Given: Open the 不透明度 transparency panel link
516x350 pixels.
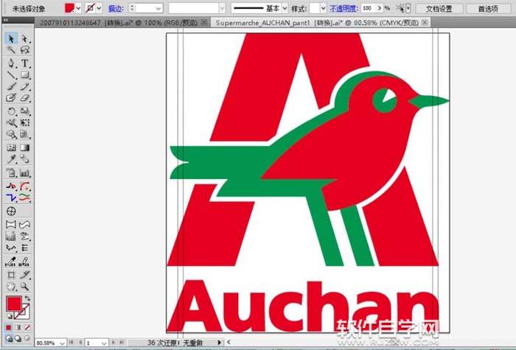Looking at the screenshot, I should pyautogui.click(x=344, y=9).
